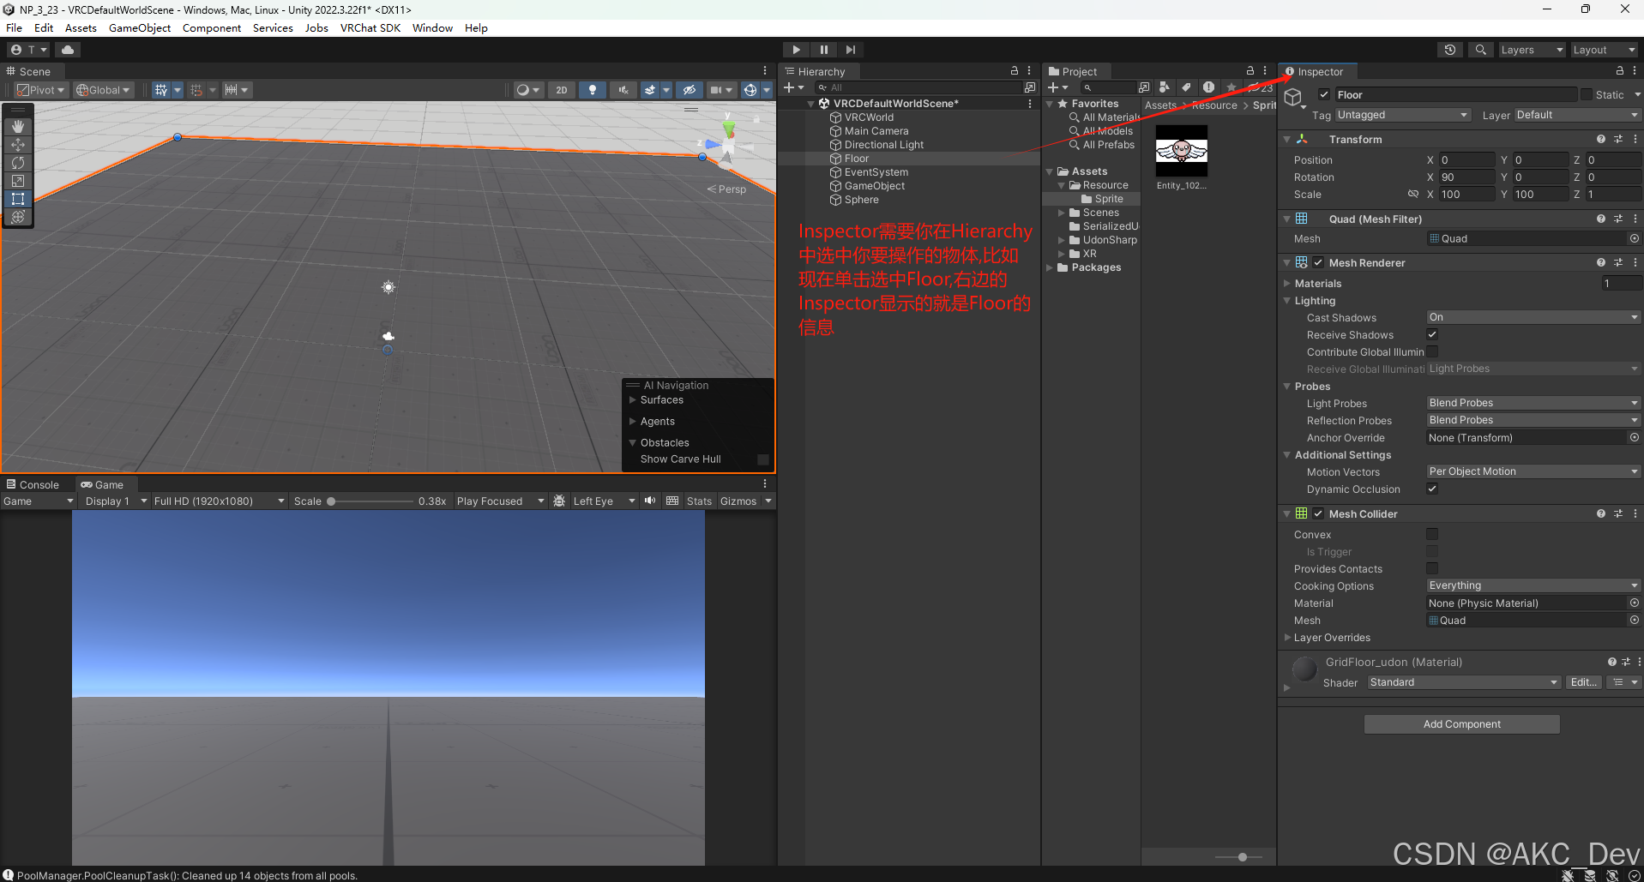Image resolution: width=1644 pixels, height=882 pixels.
Task: Toggle constrained proportions link on Scale
Action: [x=1413, y=195]
